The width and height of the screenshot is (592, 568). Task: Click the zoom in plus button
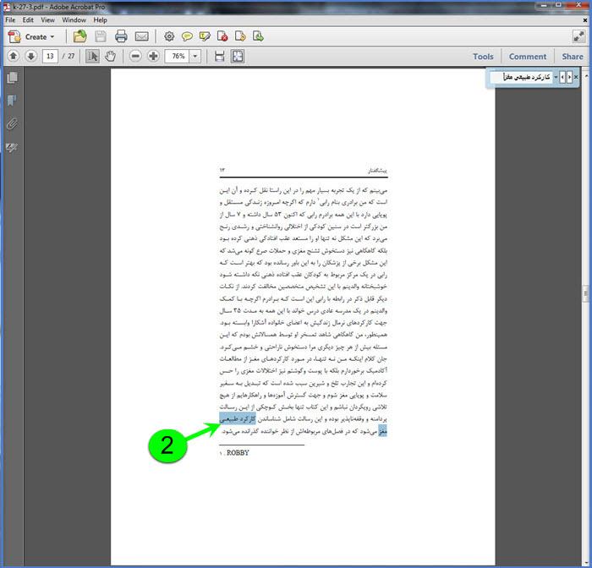[153, 57]
